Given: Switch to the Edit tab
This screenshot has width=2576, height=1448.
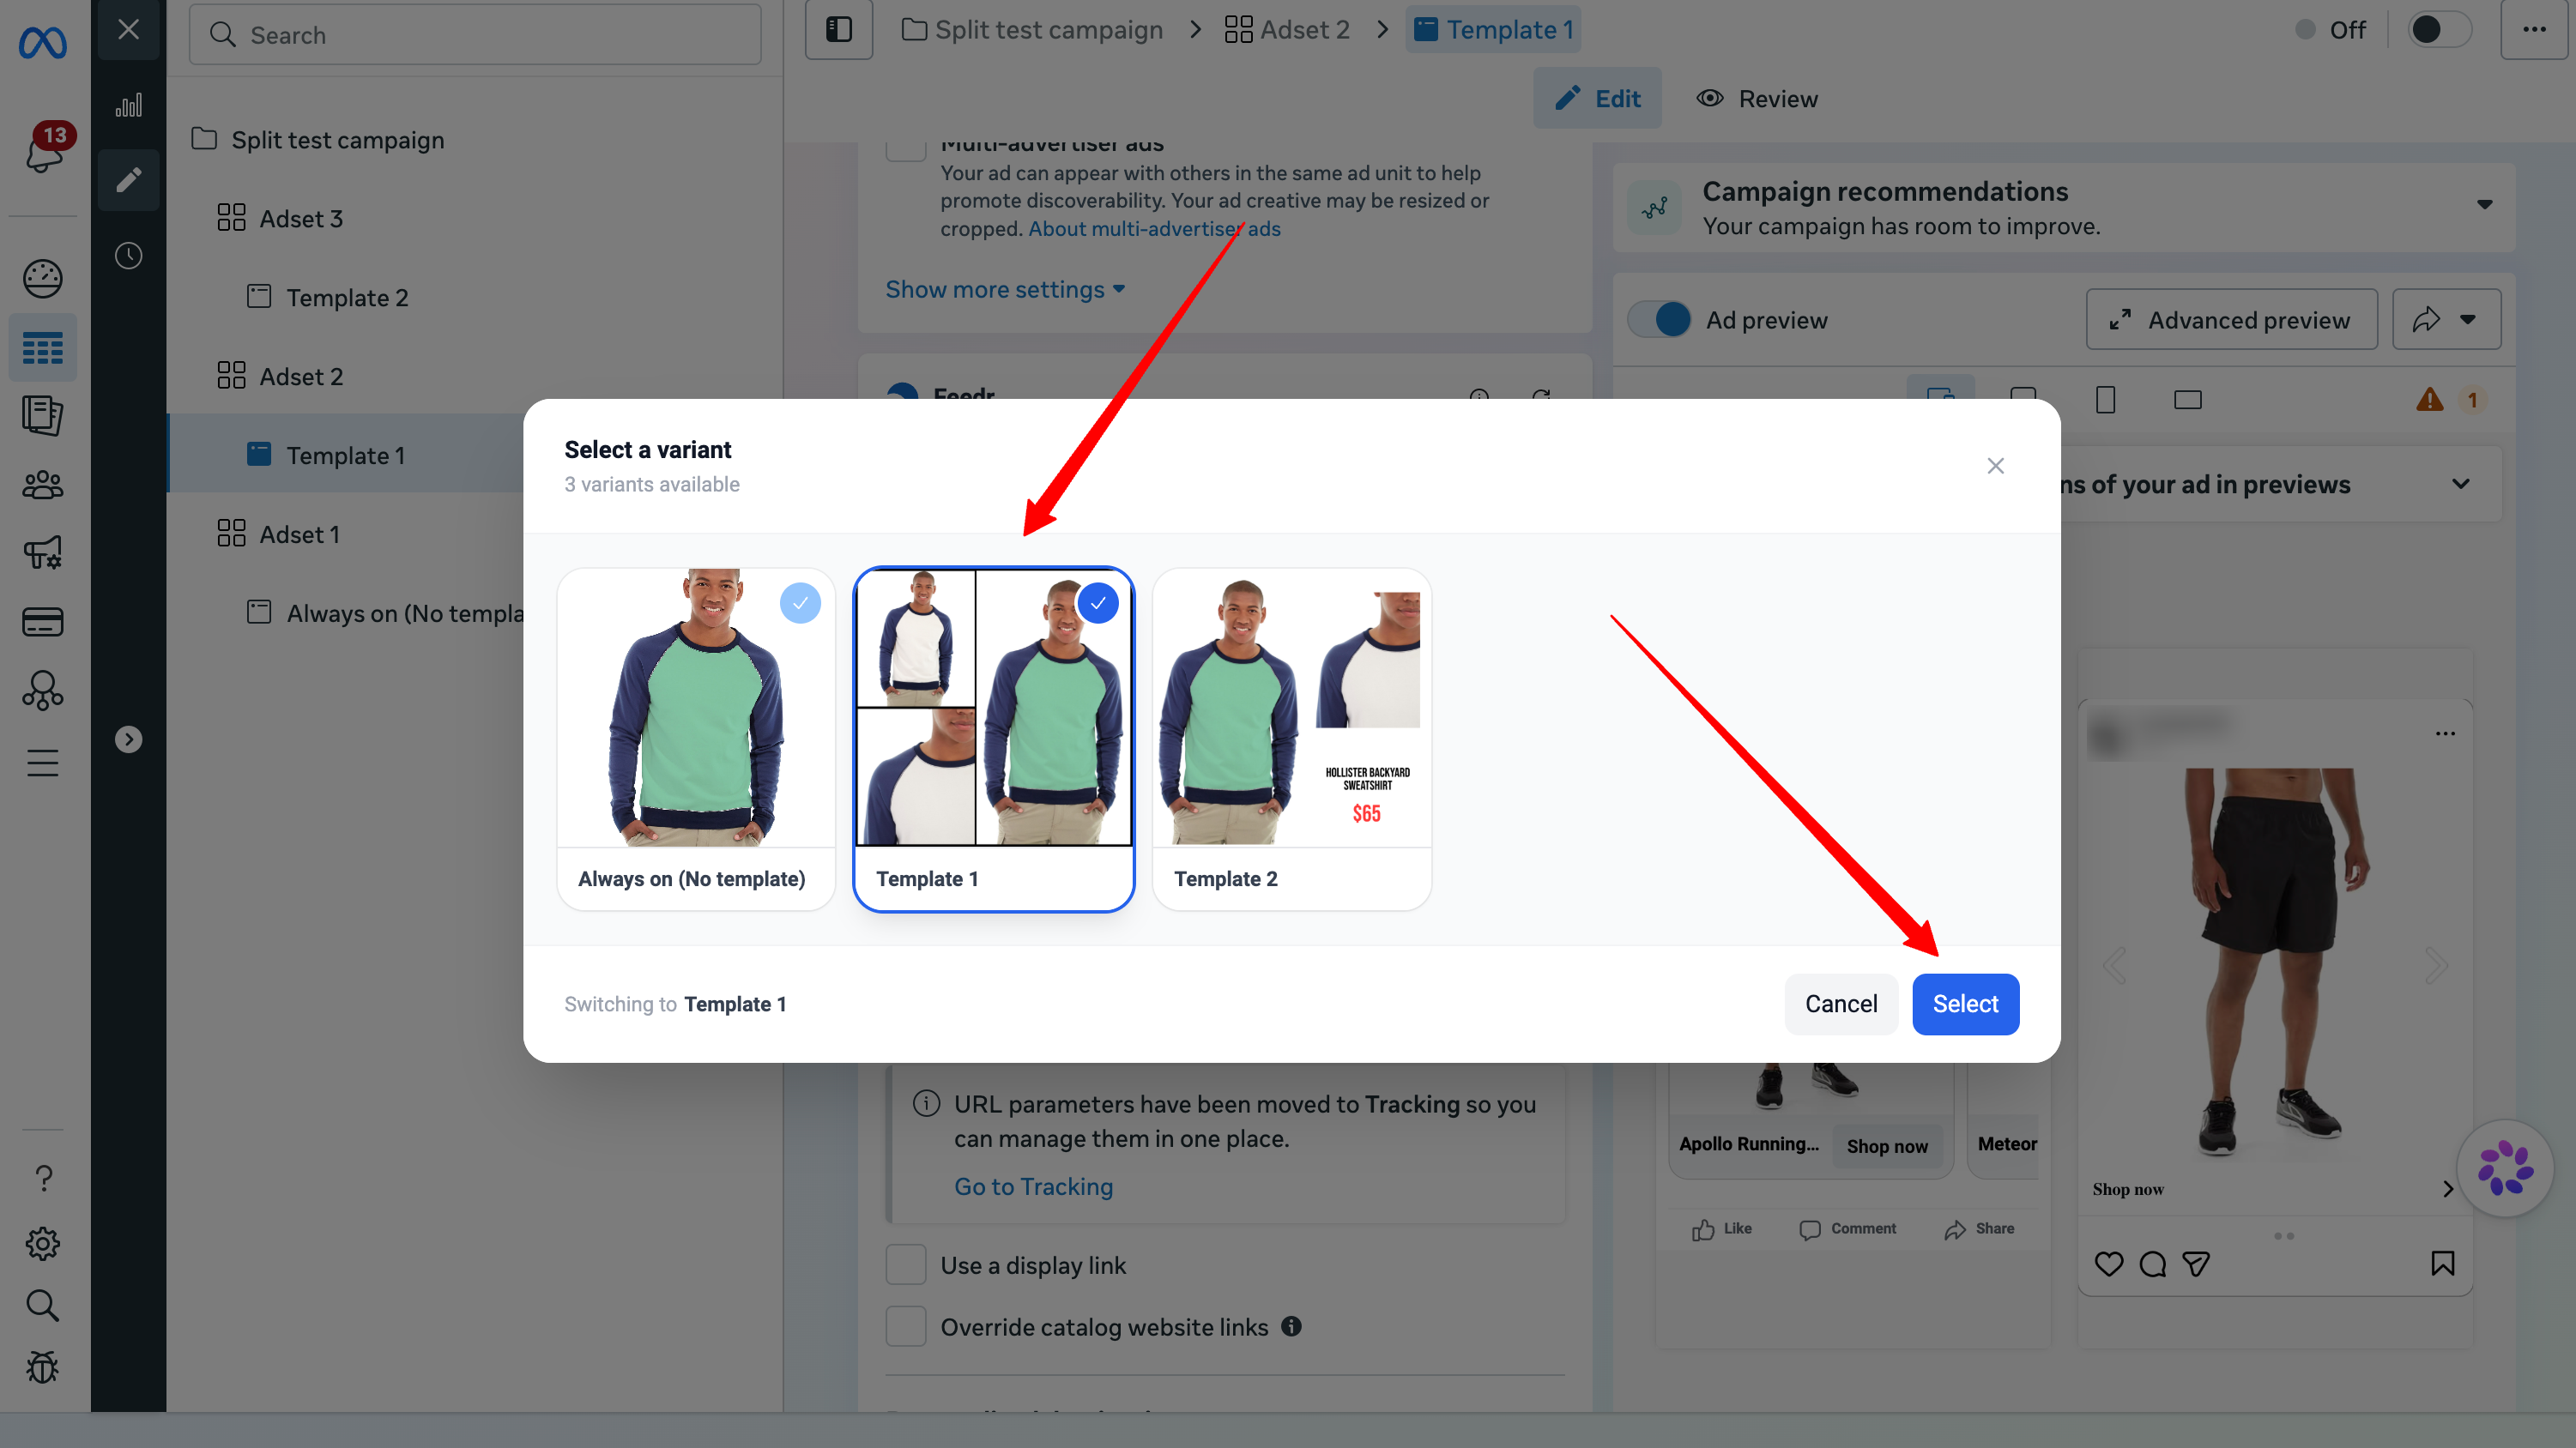Looking at the screenshot, I should coord(1597,98).
